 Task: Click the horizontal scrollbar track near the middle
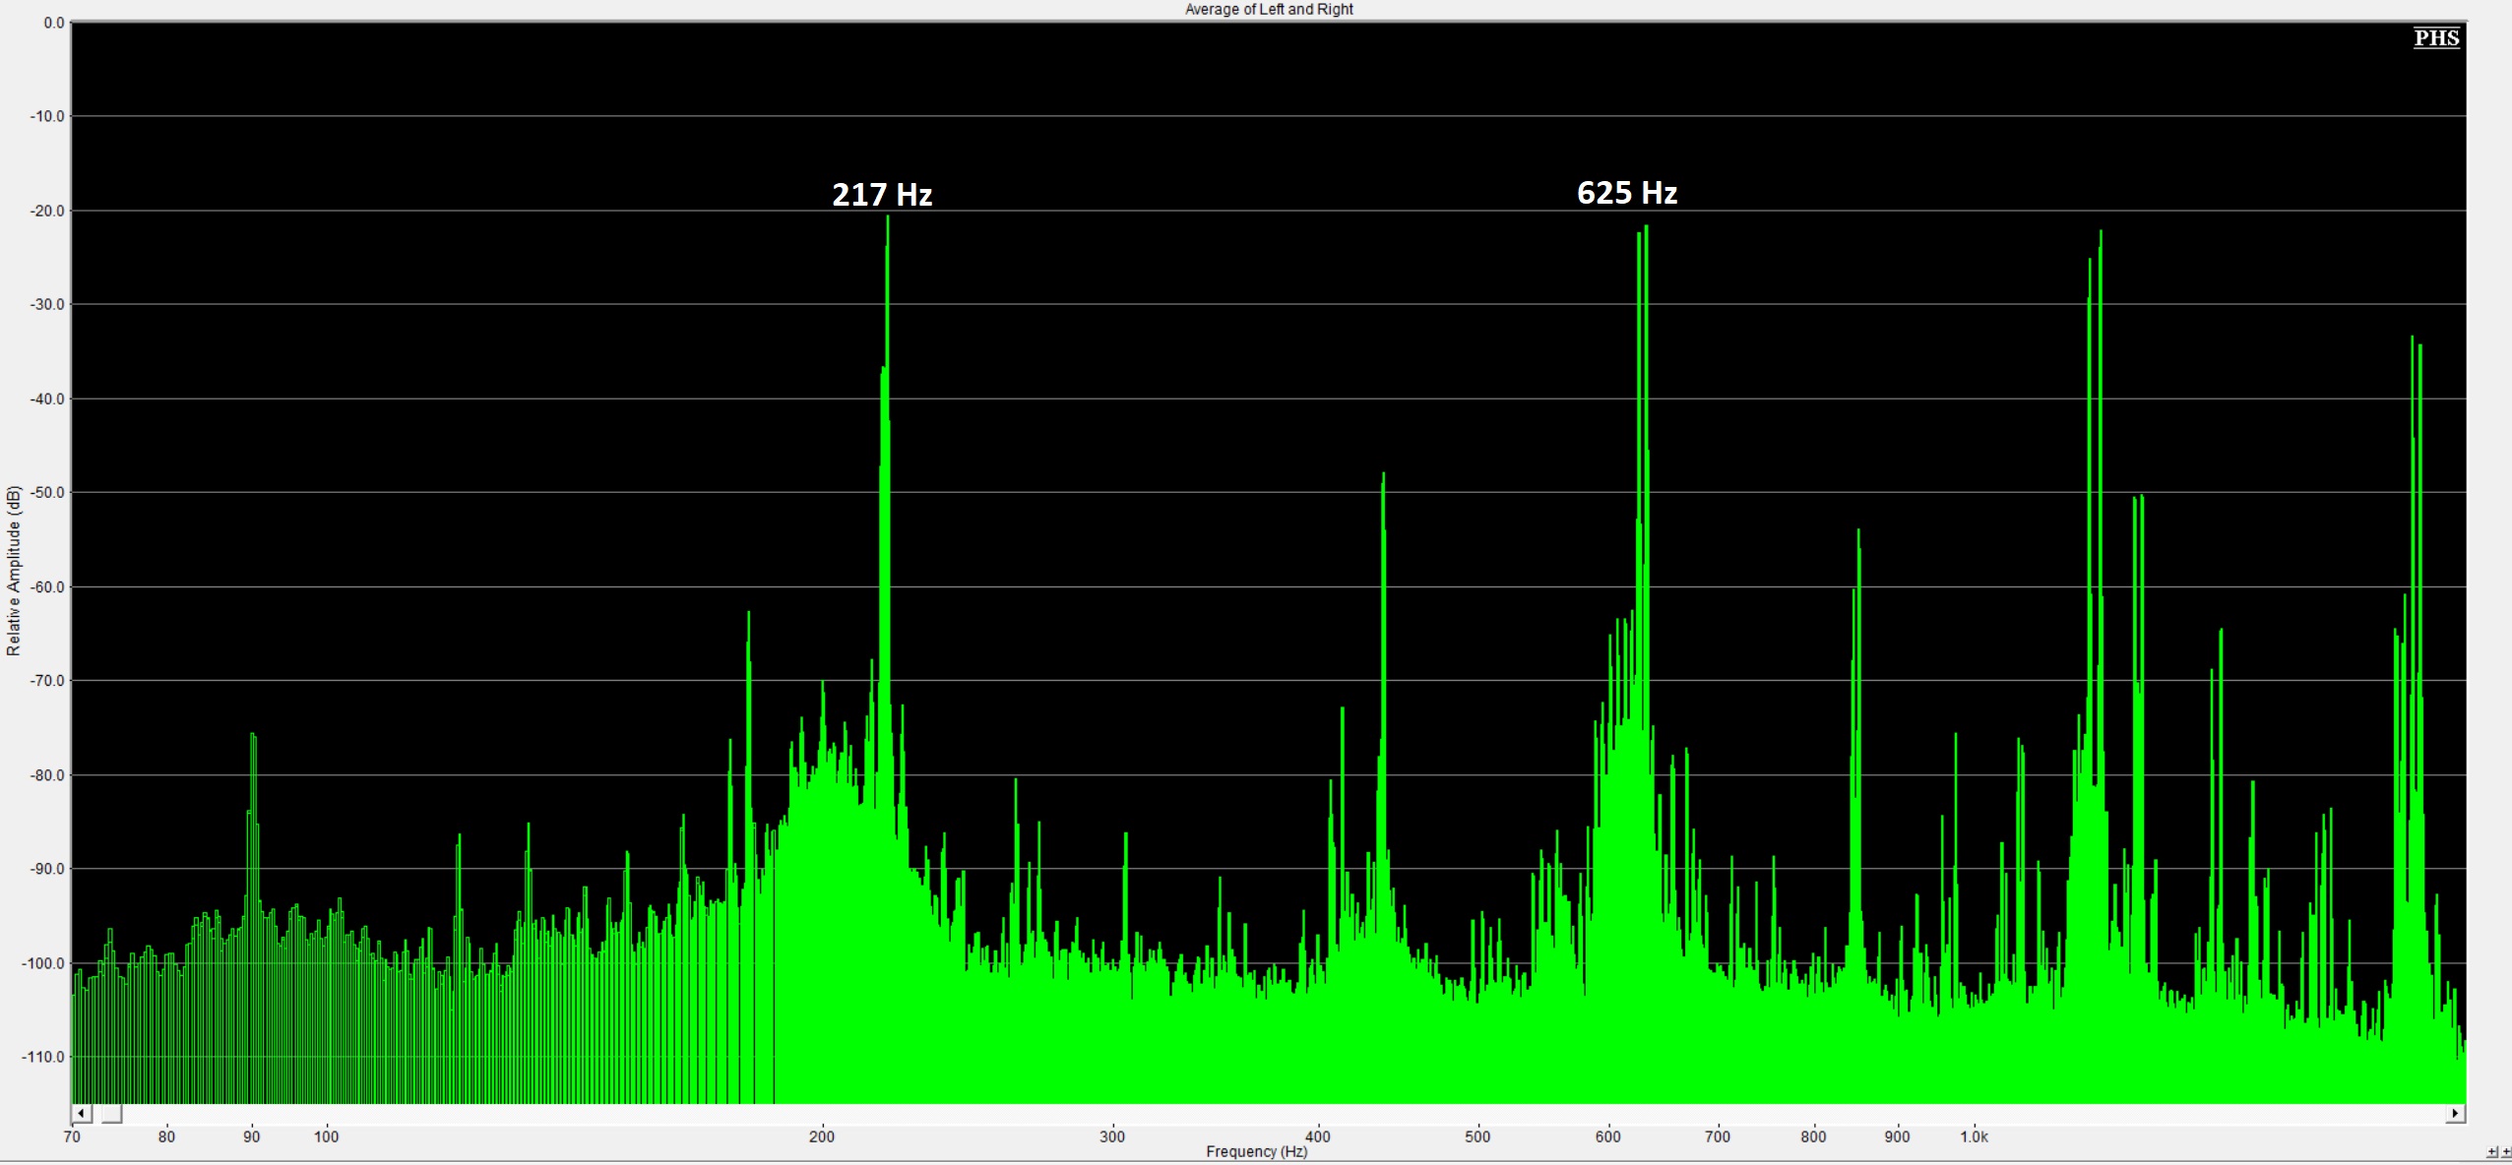[1270, 1114]
